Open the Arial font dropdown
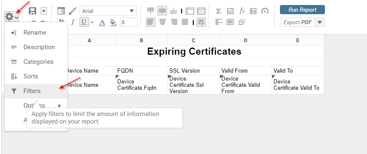Screen dimensions: 367x154 pyautogui.click(x=108, y=11)
